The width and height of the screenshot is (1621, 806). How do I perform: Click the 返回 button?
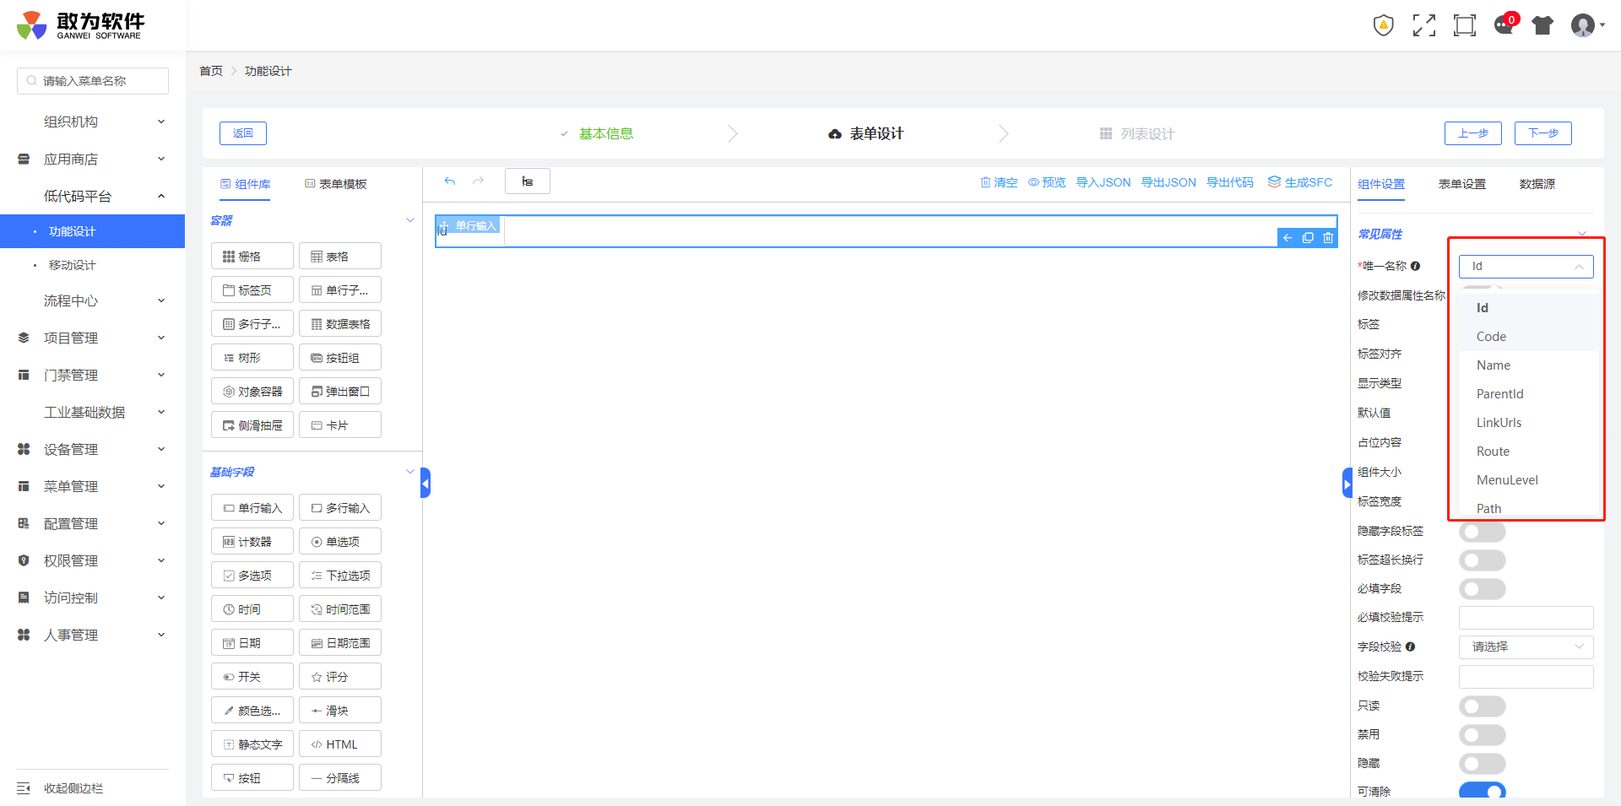pos(243,133)
